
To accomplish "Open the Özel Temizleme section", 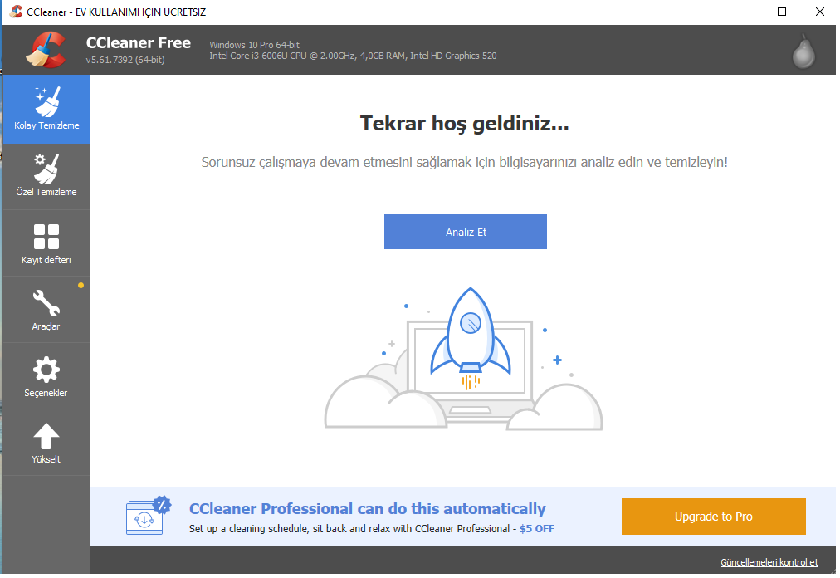I will coord(46,176).
